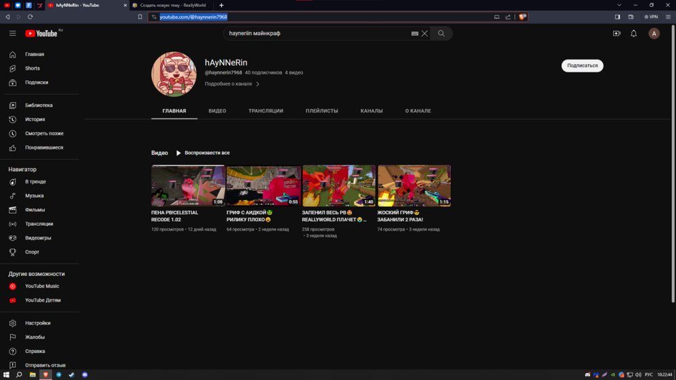The height and width of the screenshot is (380, 676).
Task: Click the hAyNNeRin channel avatar
Action: [x=174, y=74]
